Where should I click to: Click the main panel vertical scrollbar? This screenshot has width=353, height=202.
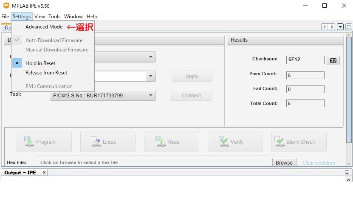[x=349, y=90]
